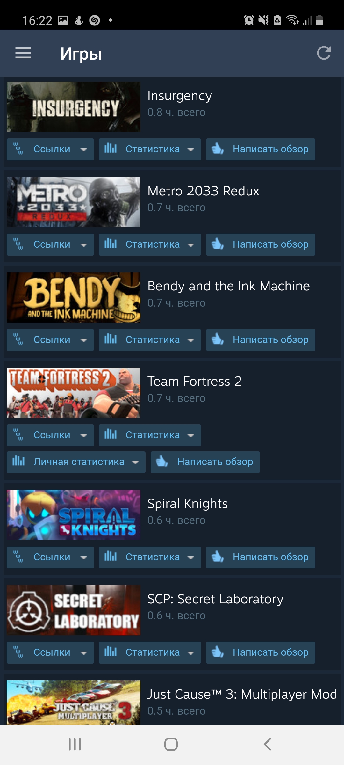The height and width of the screenshot is (765, 344).
Task: Tap the links icon under Bendy game
Action: (18, 339)
